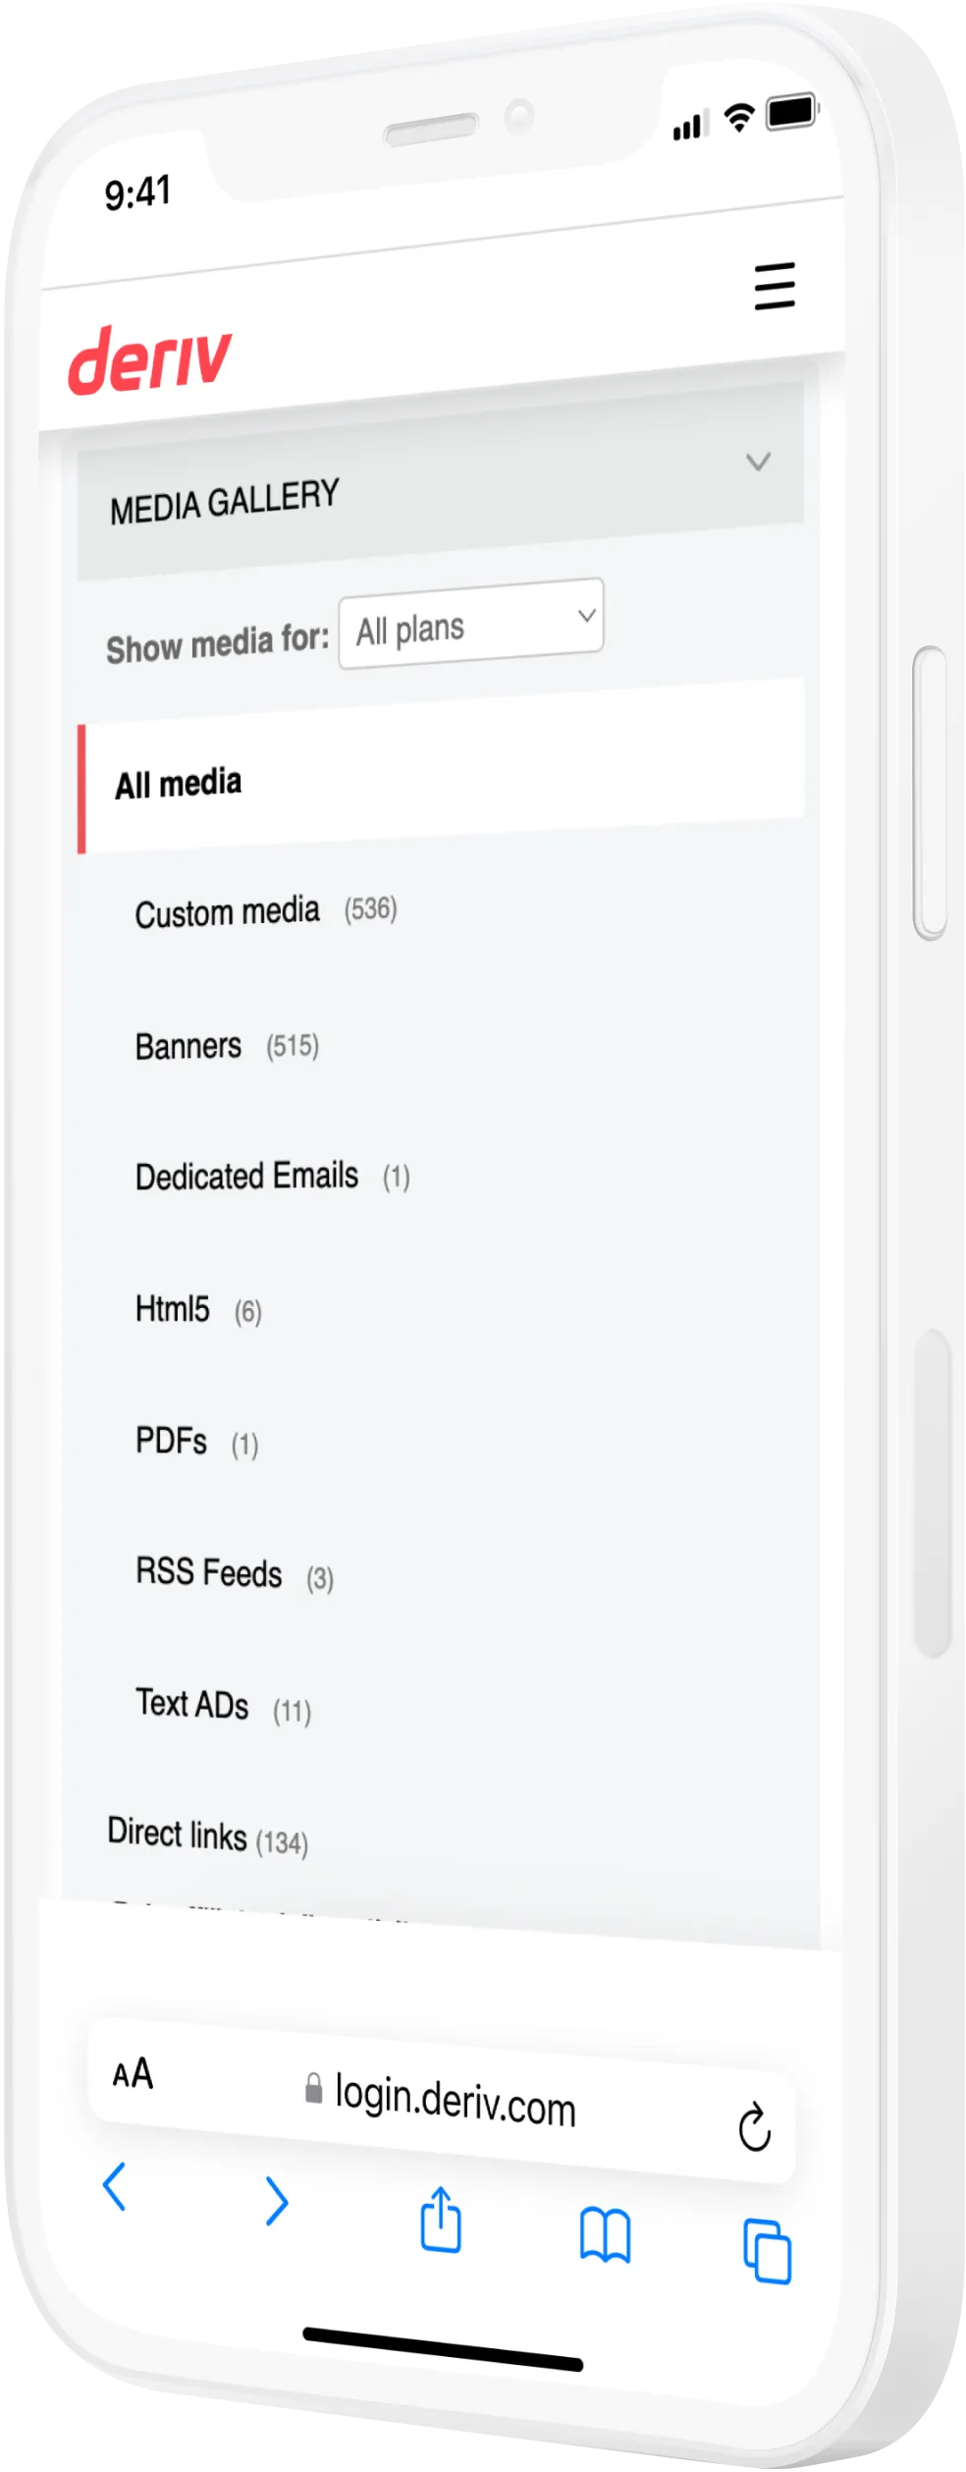Select the Banners media category
The height and width of the screenshot is (2472, 966).
point(188,1046)
